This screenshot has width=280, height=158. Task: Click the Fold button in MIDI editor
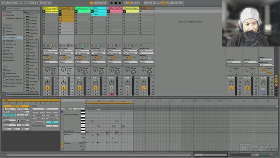click(x=66, y=109)
